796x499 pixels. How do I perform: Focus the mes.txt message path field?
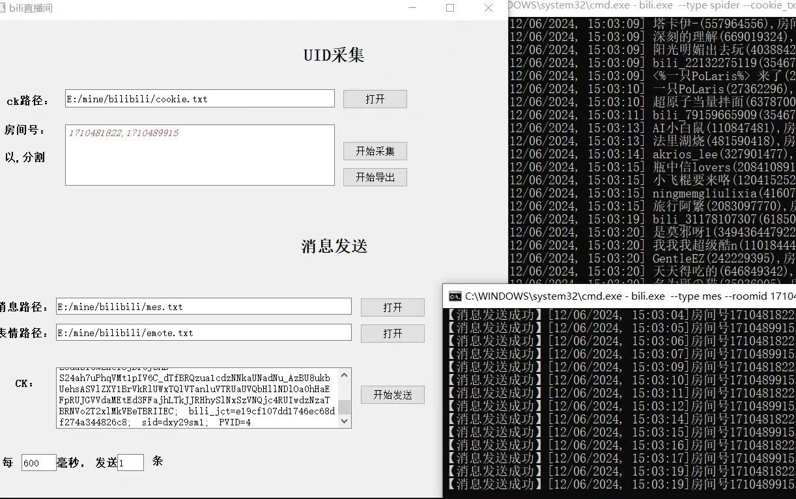[x=204, y=307]
